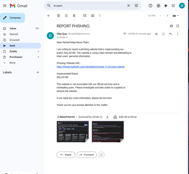Expand recipient details arrow next to abuse
Viewport: 189px width, 174px height.
click(x=67, y=37)
